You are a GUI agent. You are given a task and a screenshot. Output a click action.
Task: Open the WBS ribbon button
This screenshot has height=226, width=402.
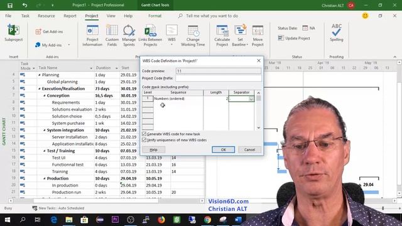click(171, 36)
